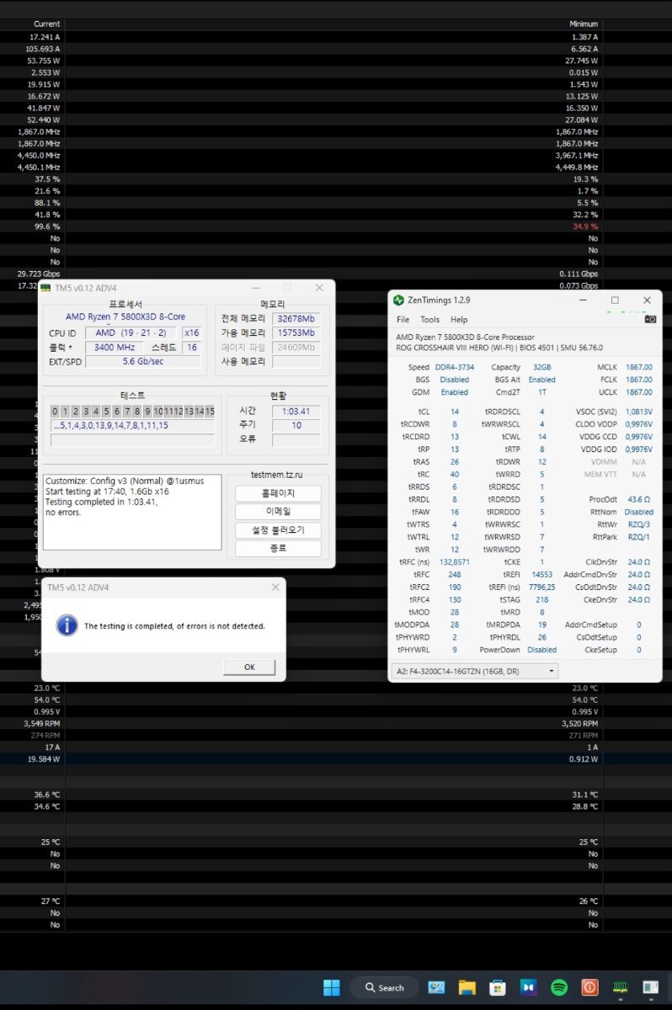Open the File menu in ZenTimings

[403, 320]
